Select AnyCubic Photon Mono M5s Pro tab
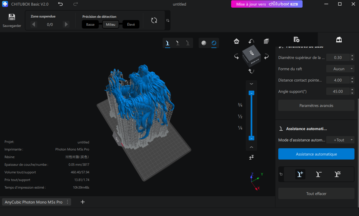 tap(34, 202)
